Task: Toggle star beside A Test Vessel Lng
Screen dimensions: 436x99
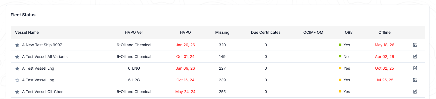Action: (17, 69)
